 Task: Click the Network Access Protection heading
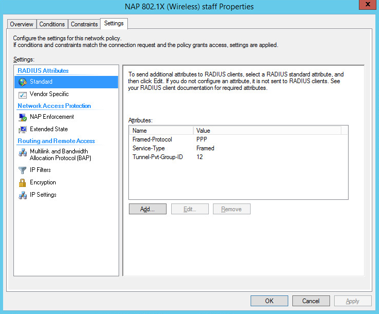pos(54,106)
